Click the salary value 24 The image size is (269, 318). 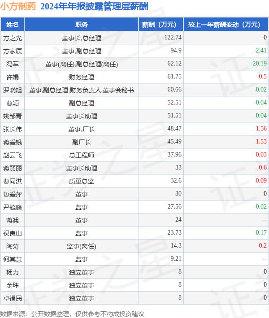point(178,219)
